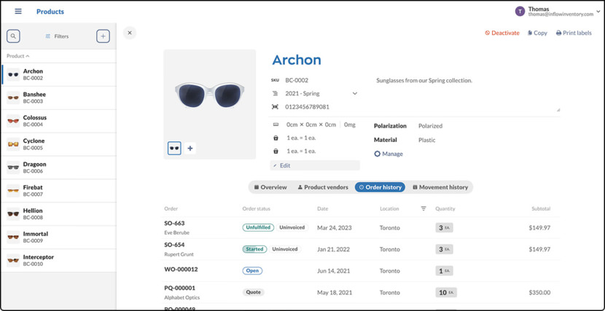This screenshot has width=605, height=311.
Task: Click the Location column filter icon
Action: (423, 209)
